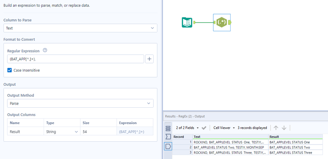328x159 pixels.
Task: Uncheck the Case Insensitive checkbox
Action: (x=9, y=70)
